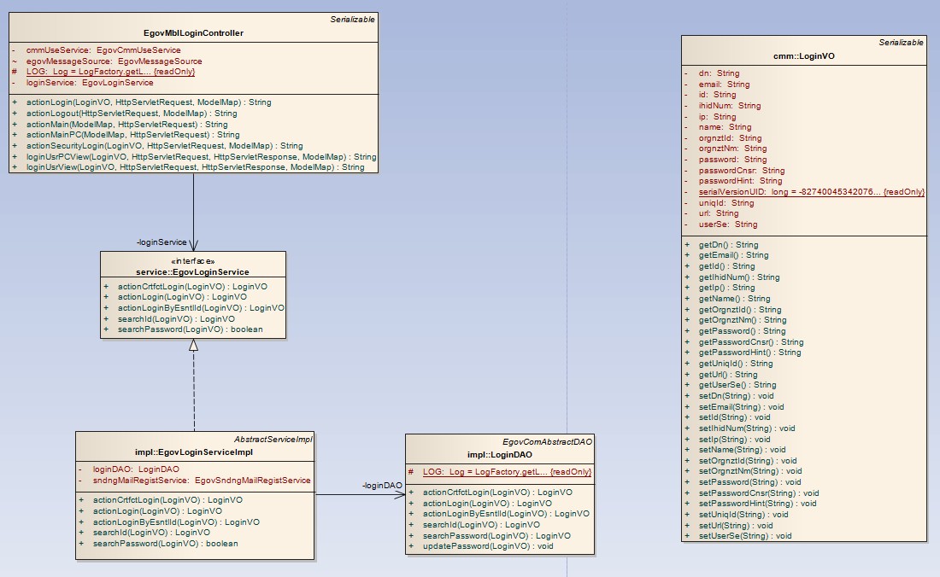Screen dimensions: 940x577
Task: Select the -loginService association label
Action: [162, 242]
